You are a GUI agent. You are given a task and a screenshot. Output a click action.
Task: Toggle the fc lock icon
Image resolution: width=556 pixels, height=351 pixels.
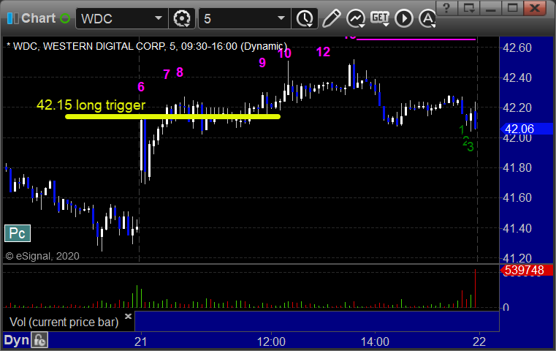click(39, 340)
